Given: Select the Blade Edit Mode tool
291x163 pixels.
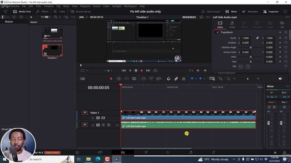Looking at the screenshot, I should (134, 79).
